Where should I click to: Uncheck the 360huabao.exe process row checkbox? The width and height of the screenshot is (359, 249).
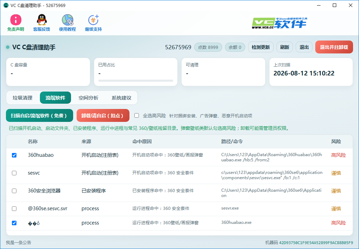pyautogui.click(x=14, y=223)
